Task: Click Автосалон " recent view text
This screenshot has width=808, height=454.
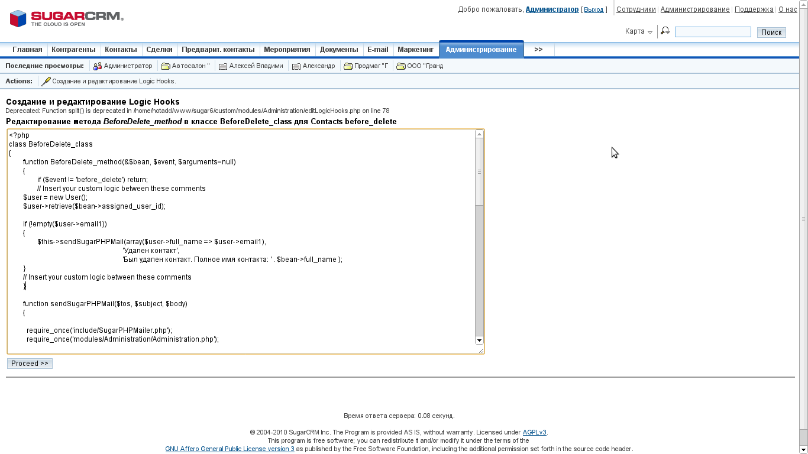Action: tap(191, 66)
